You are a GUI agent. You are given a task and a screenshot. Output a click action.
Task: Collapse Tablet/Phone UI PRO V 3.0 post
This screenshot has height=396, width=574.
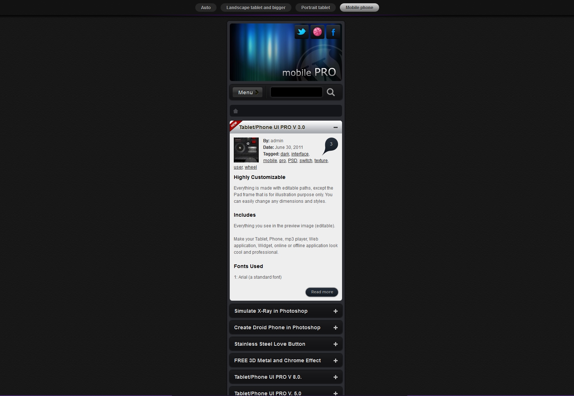pos(335,128)
